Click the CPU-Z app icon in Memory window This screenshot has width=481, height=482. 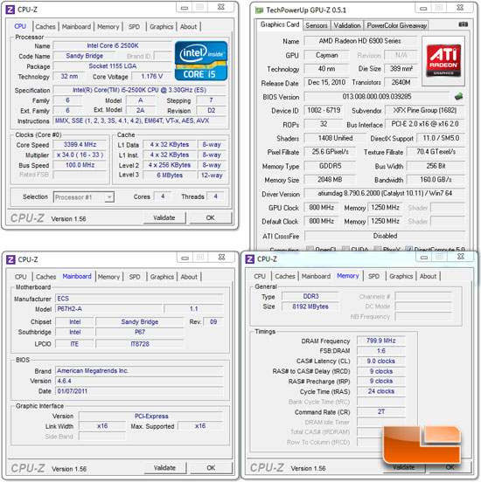point(250,258)
